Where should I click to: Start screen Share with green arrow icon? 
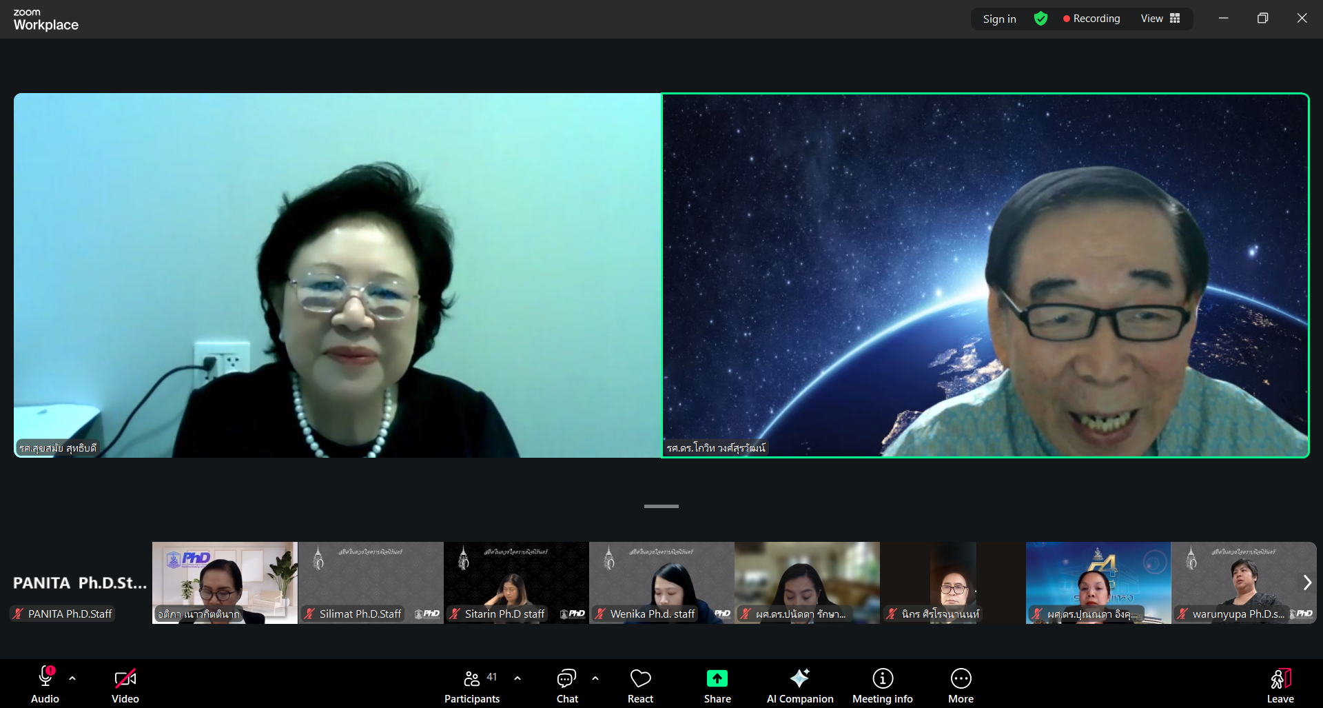point(717,679)
